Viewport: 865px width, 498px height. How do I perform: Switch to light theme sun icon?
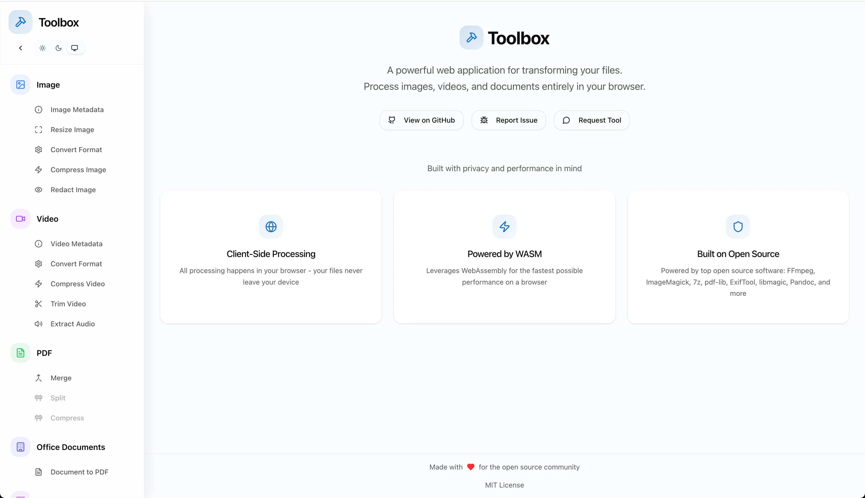tap(42, 48)
